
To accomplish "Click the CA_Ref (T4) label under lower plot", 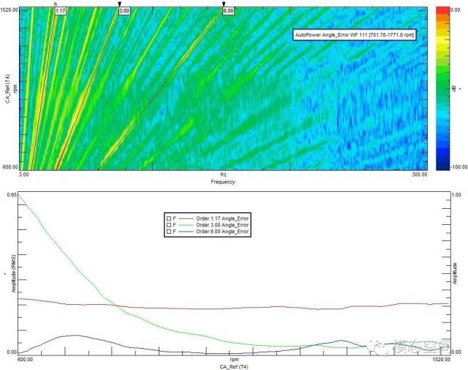I will point(234,365).
